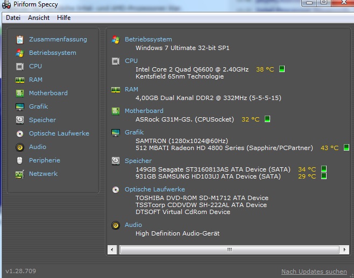Click Speicher heading in summary panel
This screenshot has width=354, height=278.
(x=138, y=161)
